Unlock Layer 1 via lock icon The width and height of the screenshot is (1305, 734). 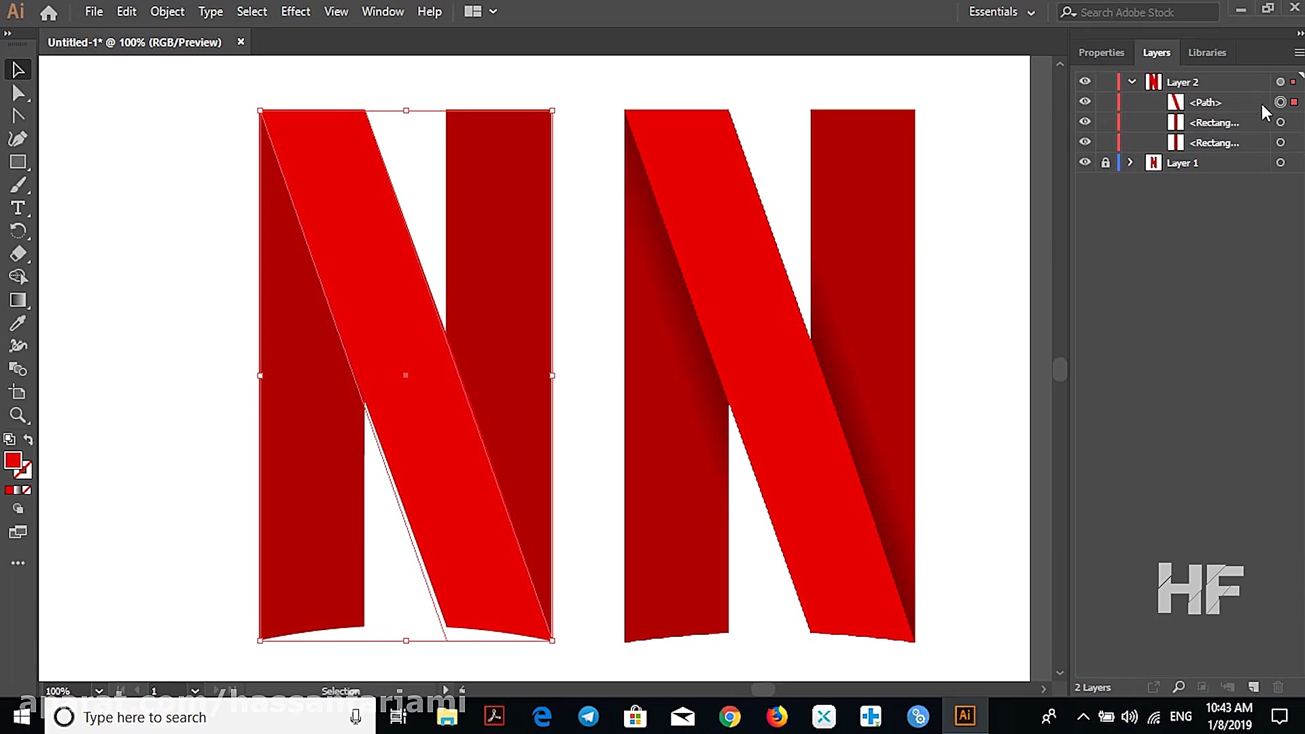[x=1105, y=162]
